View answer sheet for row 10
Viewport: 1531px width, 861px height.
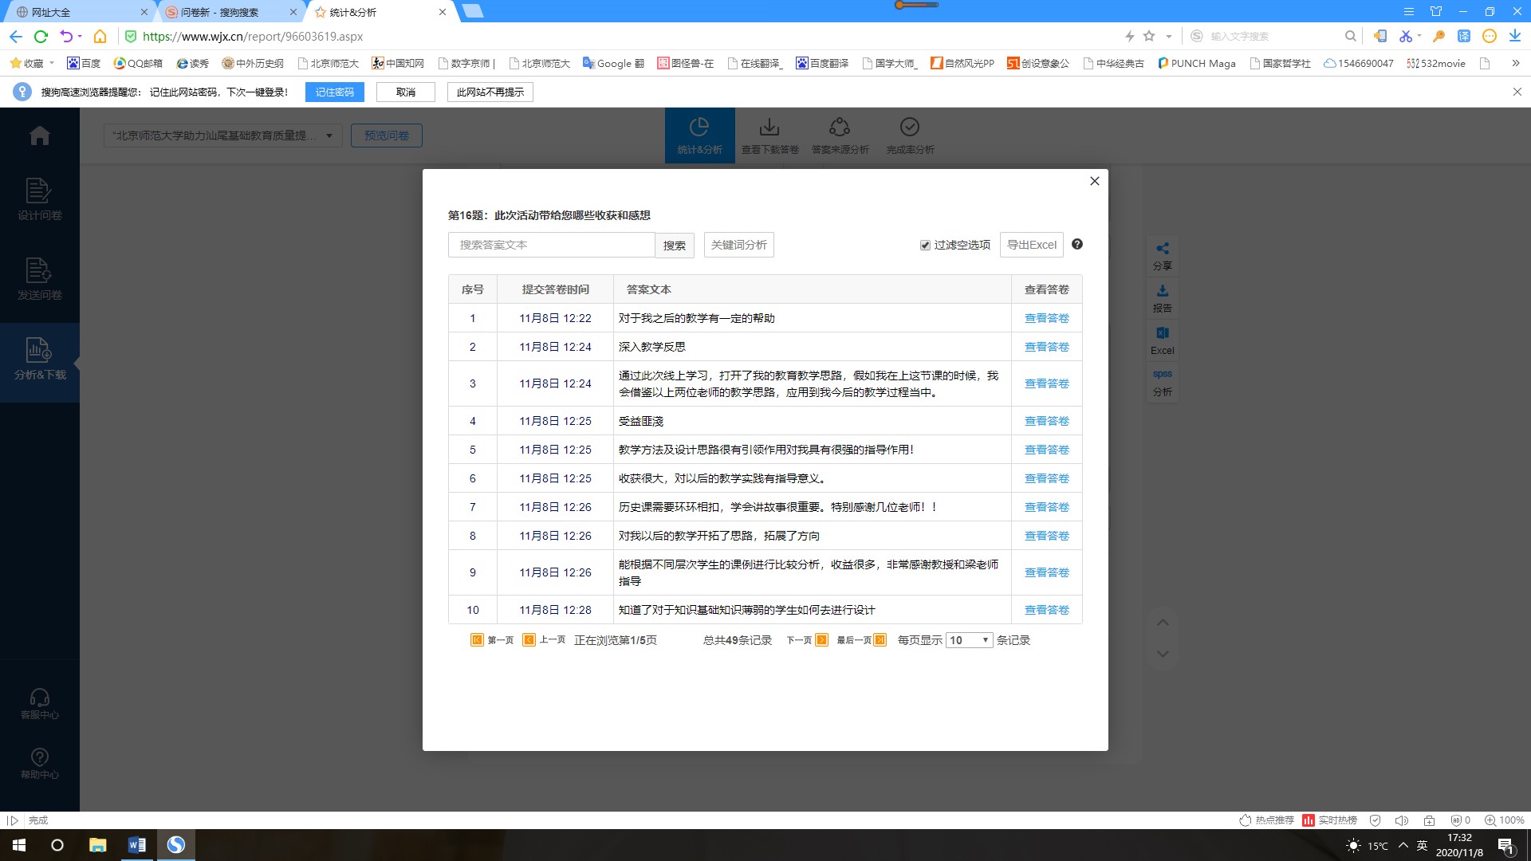point(1046,610)
